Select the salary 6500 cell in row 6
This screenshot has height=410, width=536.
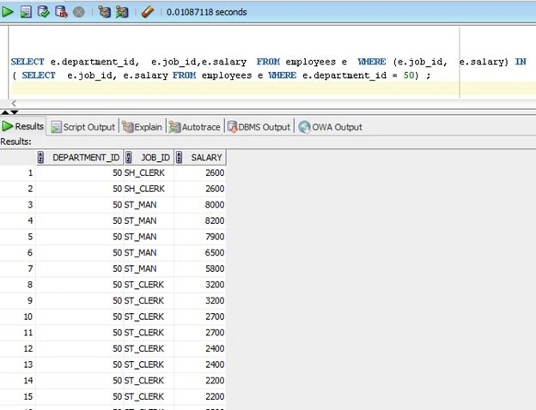tap(200, 253)
